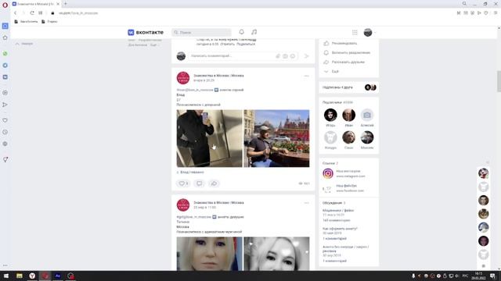Viewport: 501px width, 281px height.
Task: Open Opera main menu logo
Action: [5, 5]
